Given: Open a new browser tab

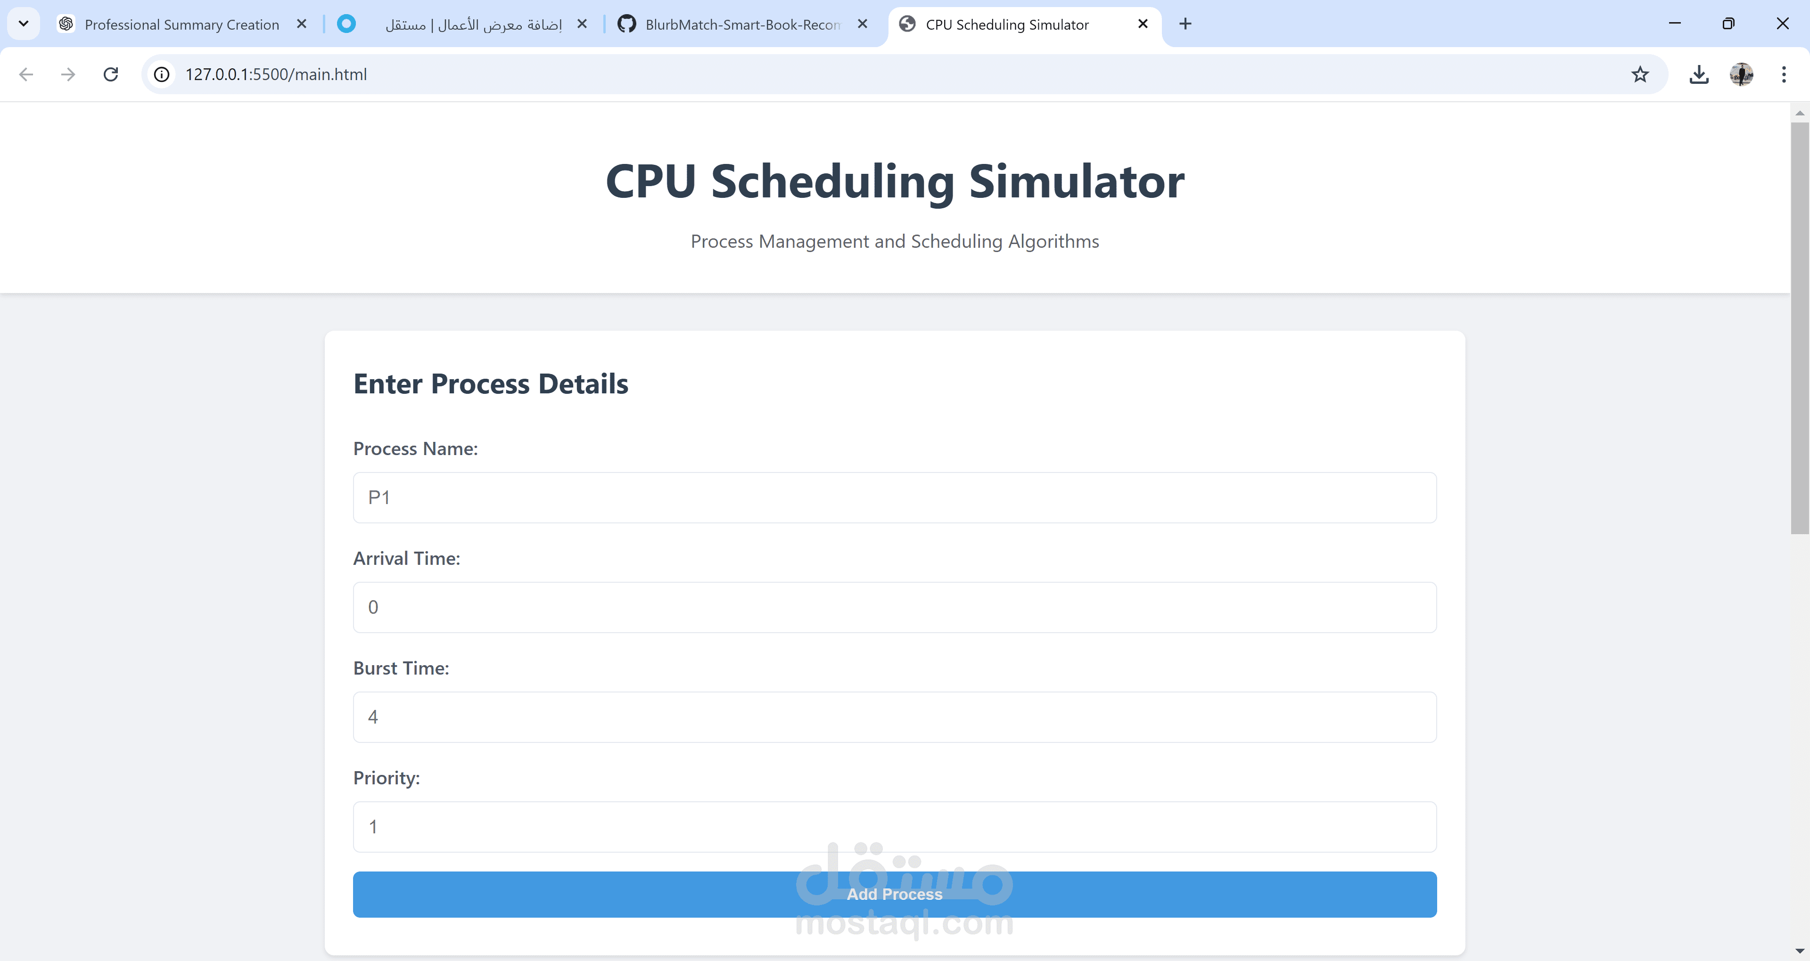Looking at the screenshot, I should pos(1185,23).
